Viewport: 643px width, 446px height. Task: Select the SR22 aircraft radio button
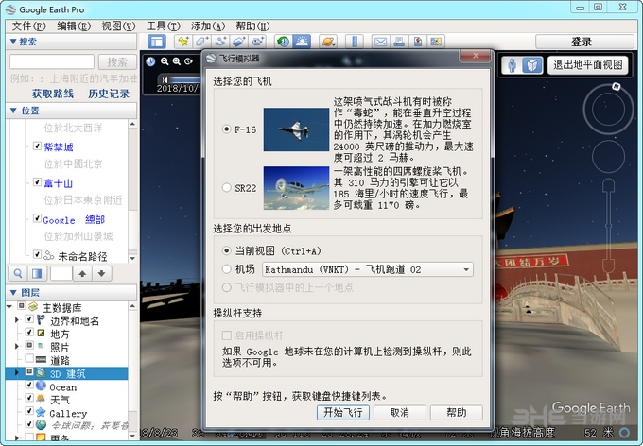pyautogui.click(x=226, y=188)
